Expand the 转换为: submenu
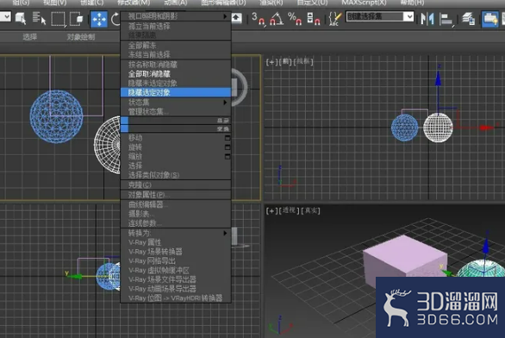Viewport: 505px width, 338px height. point(176,233)
